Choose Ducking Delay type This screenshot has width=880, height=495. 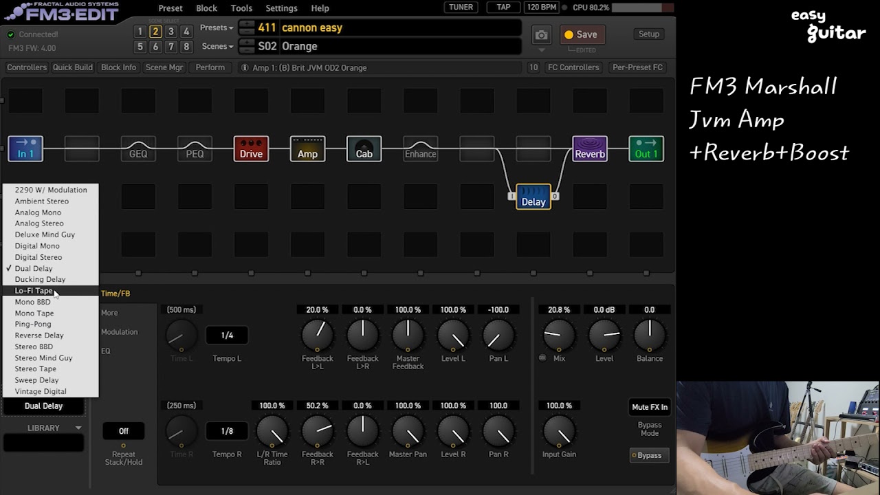pyautogui.click(x=51, y=279)
